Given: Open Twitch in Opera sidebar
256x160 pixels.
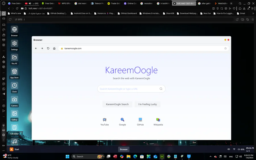Looking at the screenshot, I should tap(4, 79).
